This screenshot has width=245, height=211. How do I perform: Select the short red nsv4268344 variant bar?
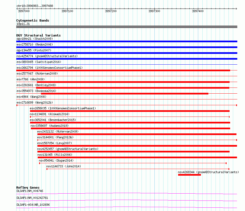coord(190,175)
